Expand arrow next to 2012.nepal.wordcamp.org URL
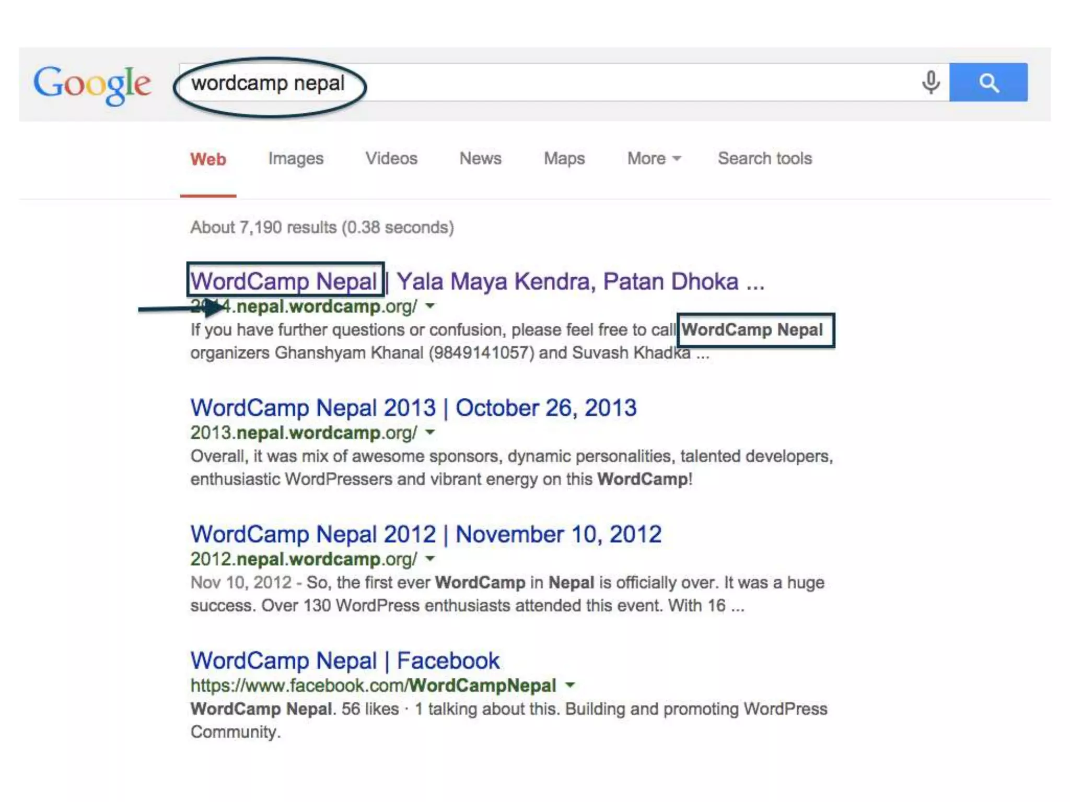Screen dimensions: 1070x802 tap(430, 559)
